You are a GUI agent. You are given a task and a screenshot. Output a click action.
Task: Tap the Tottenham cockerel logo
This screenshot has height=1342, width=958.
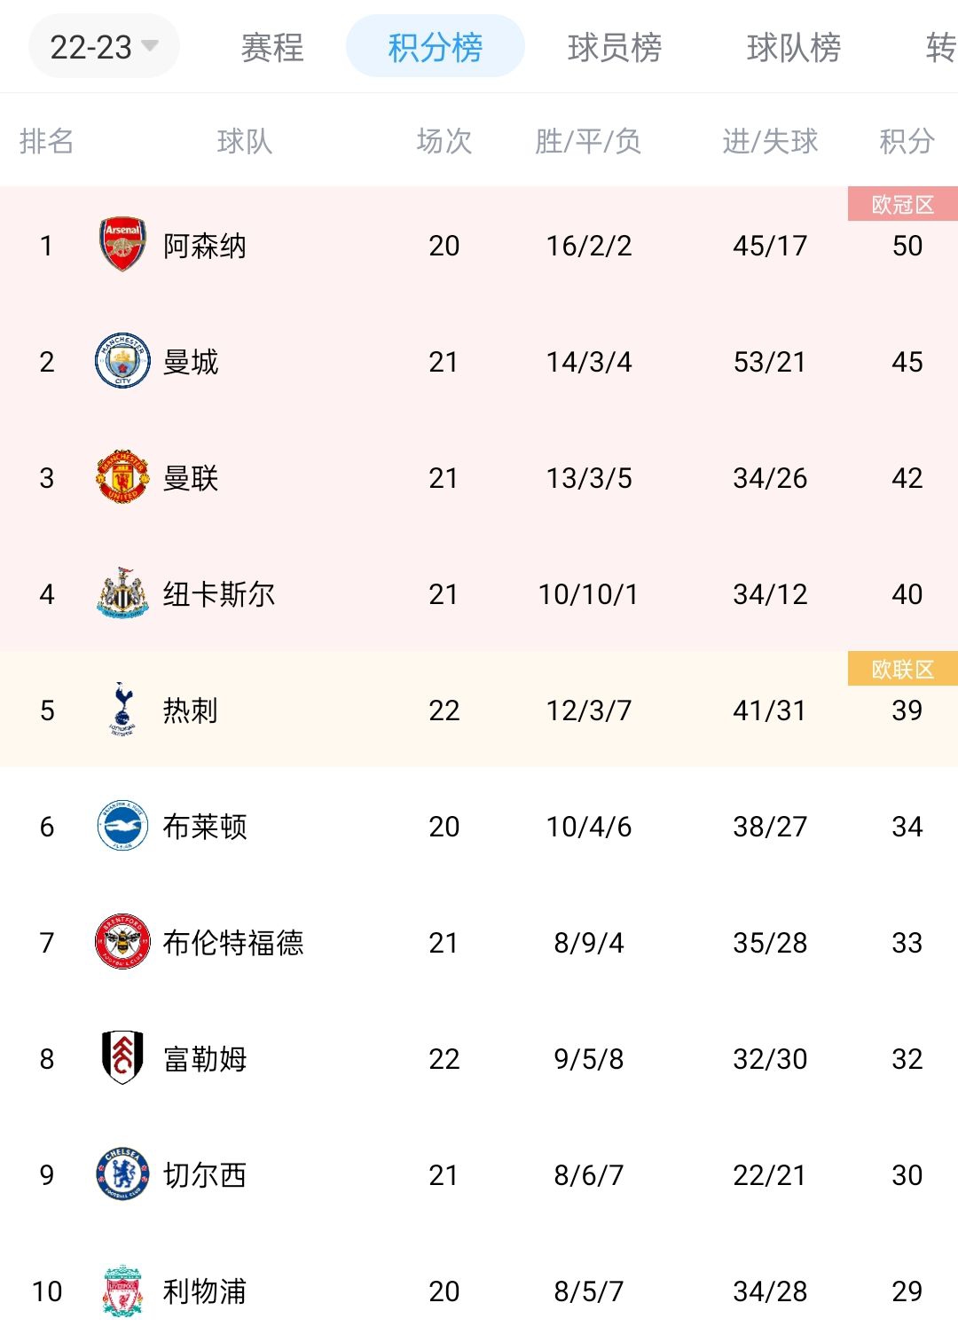[x=122, y=710]
